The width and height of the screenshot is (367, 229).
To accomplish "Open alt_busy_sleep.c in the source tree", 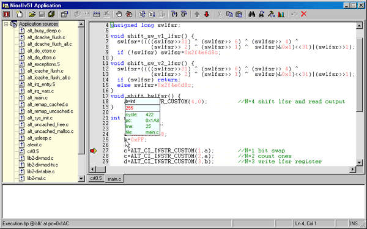I will pyautogui.click(x=44, y=31).
